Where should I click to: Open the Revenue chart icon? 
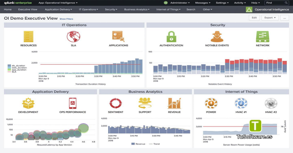tap(174, 103)
